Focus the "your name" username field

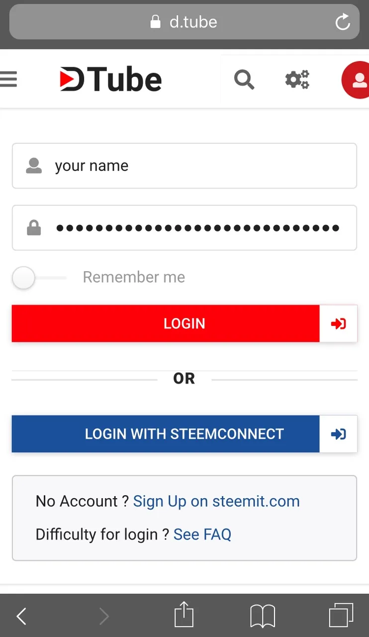click(199, 166)
